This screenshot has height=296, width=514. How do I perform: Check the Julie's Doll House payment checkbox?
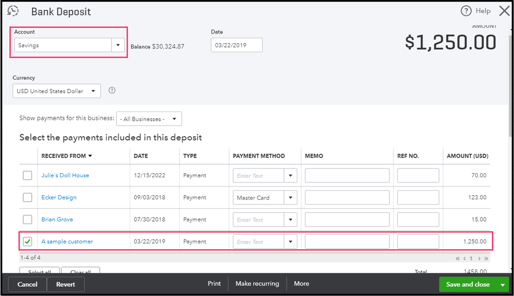(x=28, y=176)
